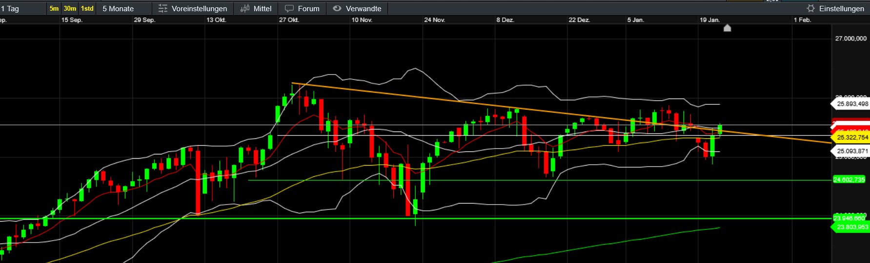
Task: Click the 5 Jan. date label
Action: (x=635, y=20)
